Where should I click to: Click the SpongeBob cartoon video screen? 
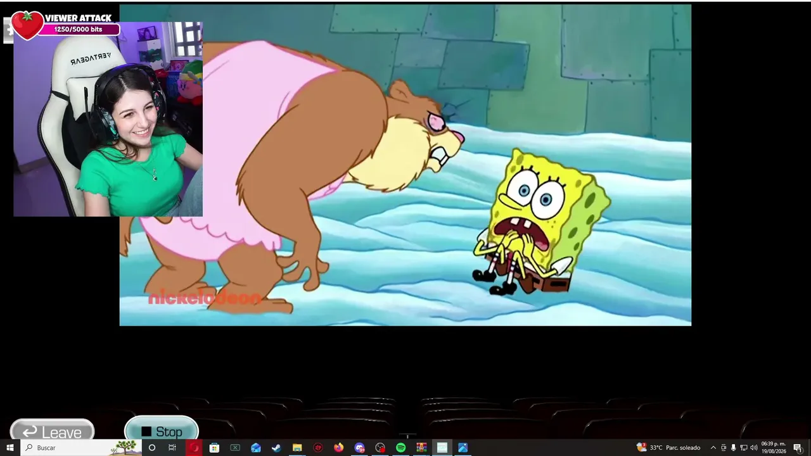point(405,165)
